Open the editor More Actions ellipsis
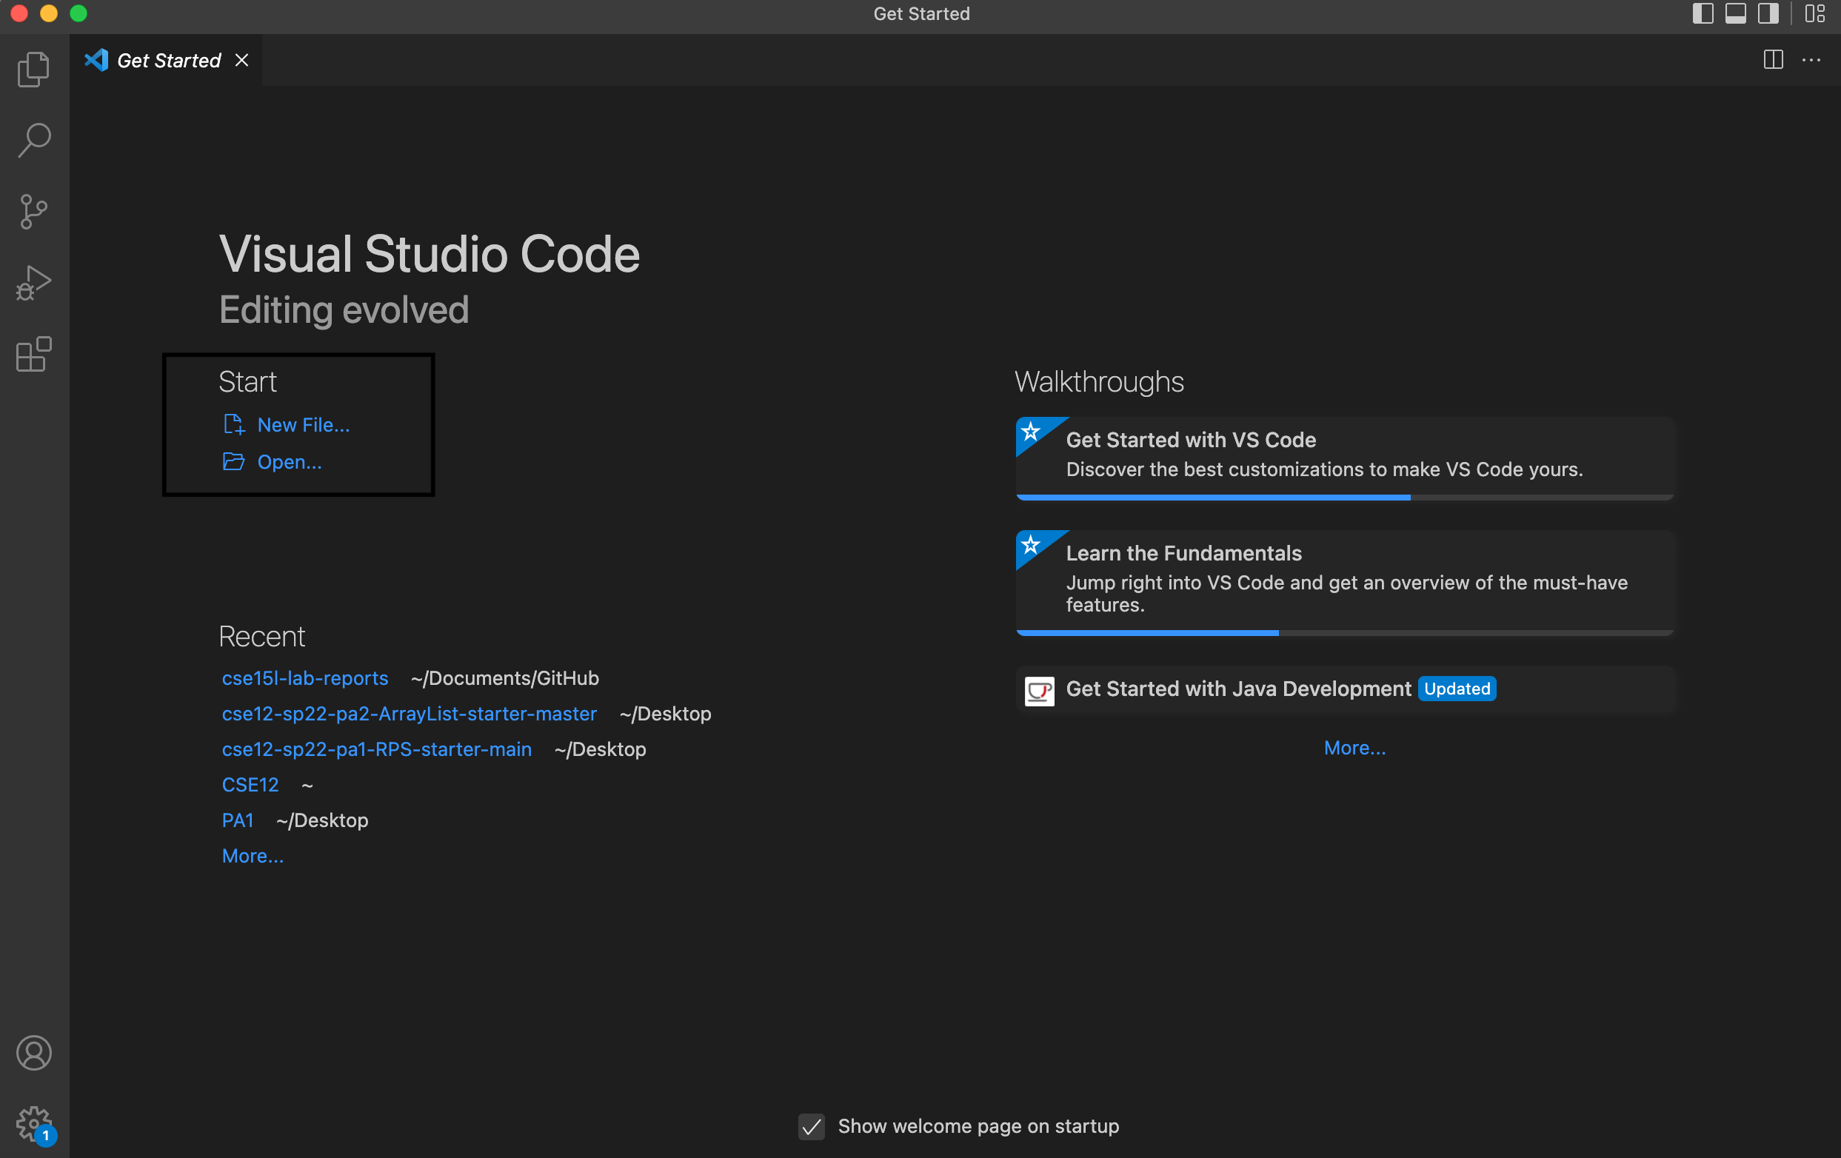Screen dimensions: 1841x1158 [x=1811, y=60]
